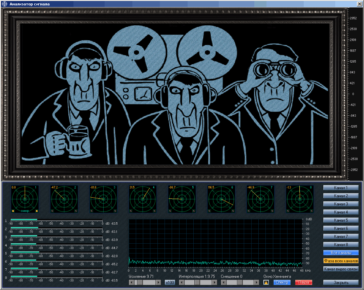Select Канал 6 button
The image size is (364, 290).
(x=341, y=228)
